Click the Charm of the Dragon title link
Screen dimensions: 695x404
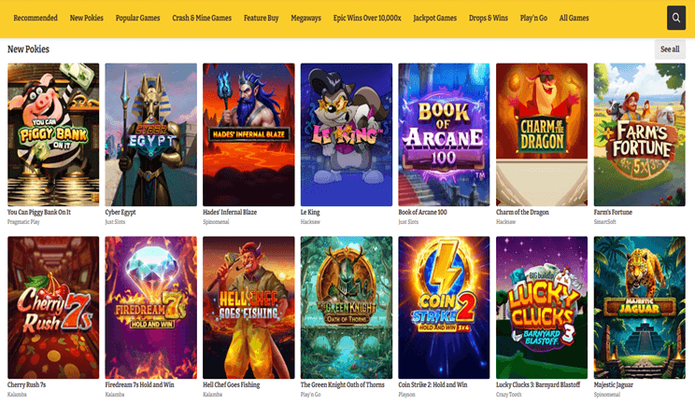point(522,213)
